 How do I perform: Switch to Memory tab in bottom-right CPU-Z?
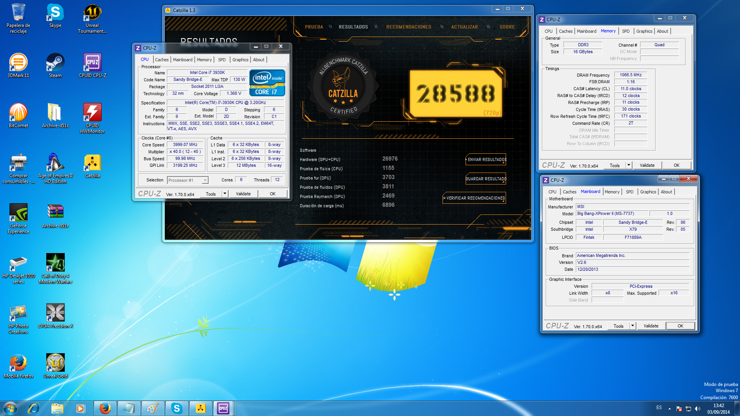point(612,192)
